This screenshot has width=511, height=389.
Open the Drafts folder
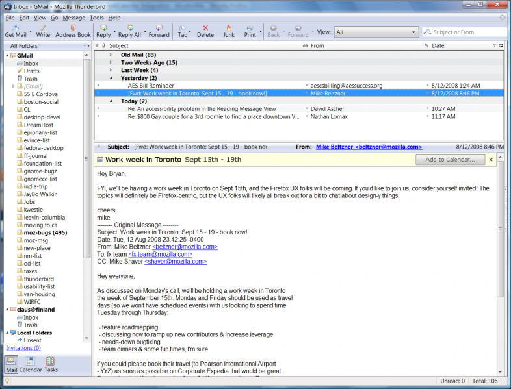tap(31, 71)
